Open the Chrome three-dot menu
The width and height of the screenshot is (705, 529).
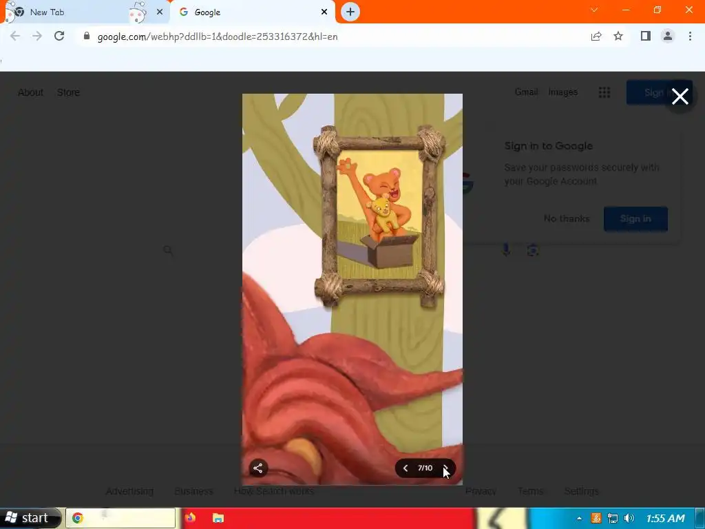pos(690,36)
